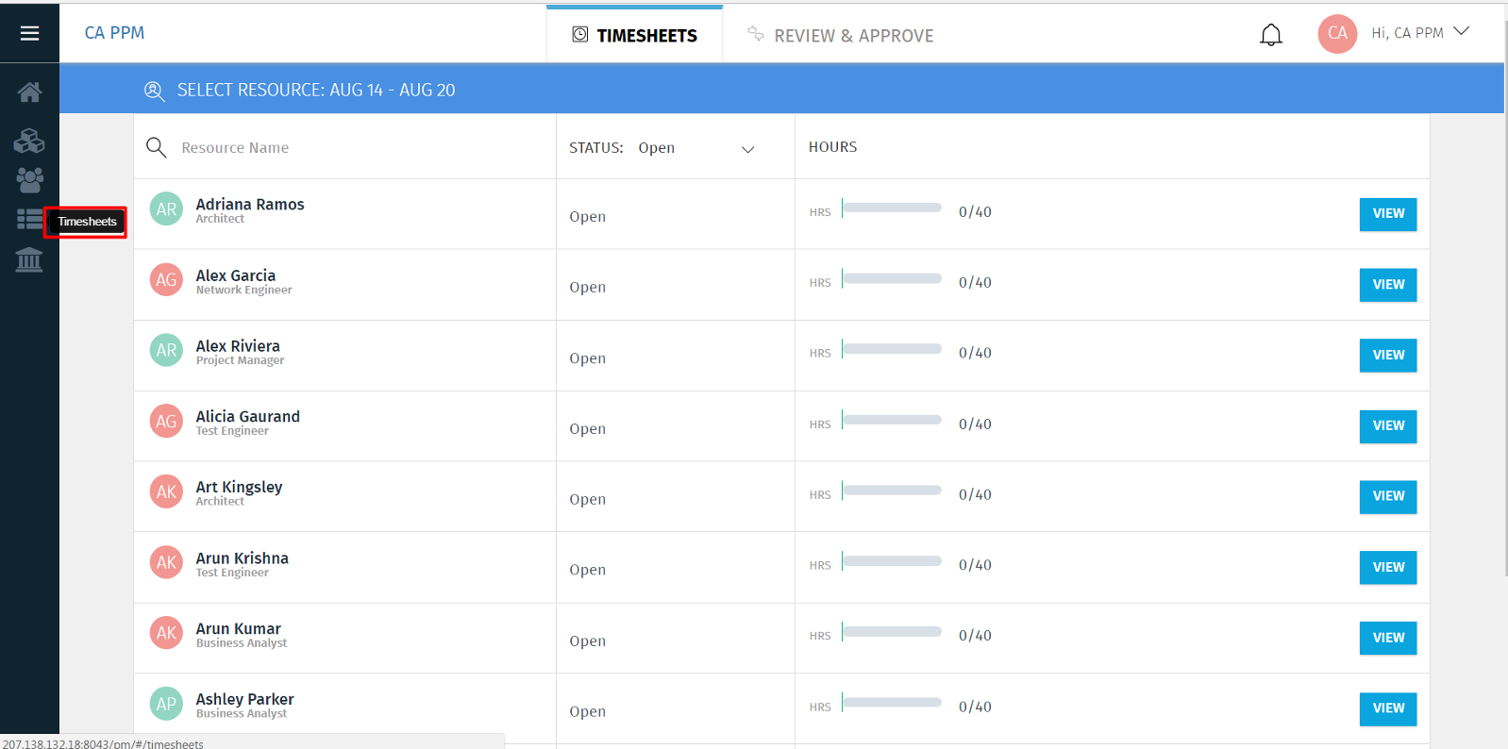
Task: Click Project Manager role under Alex Riviera
Action: pyautogui.click(x=240, y=361)
